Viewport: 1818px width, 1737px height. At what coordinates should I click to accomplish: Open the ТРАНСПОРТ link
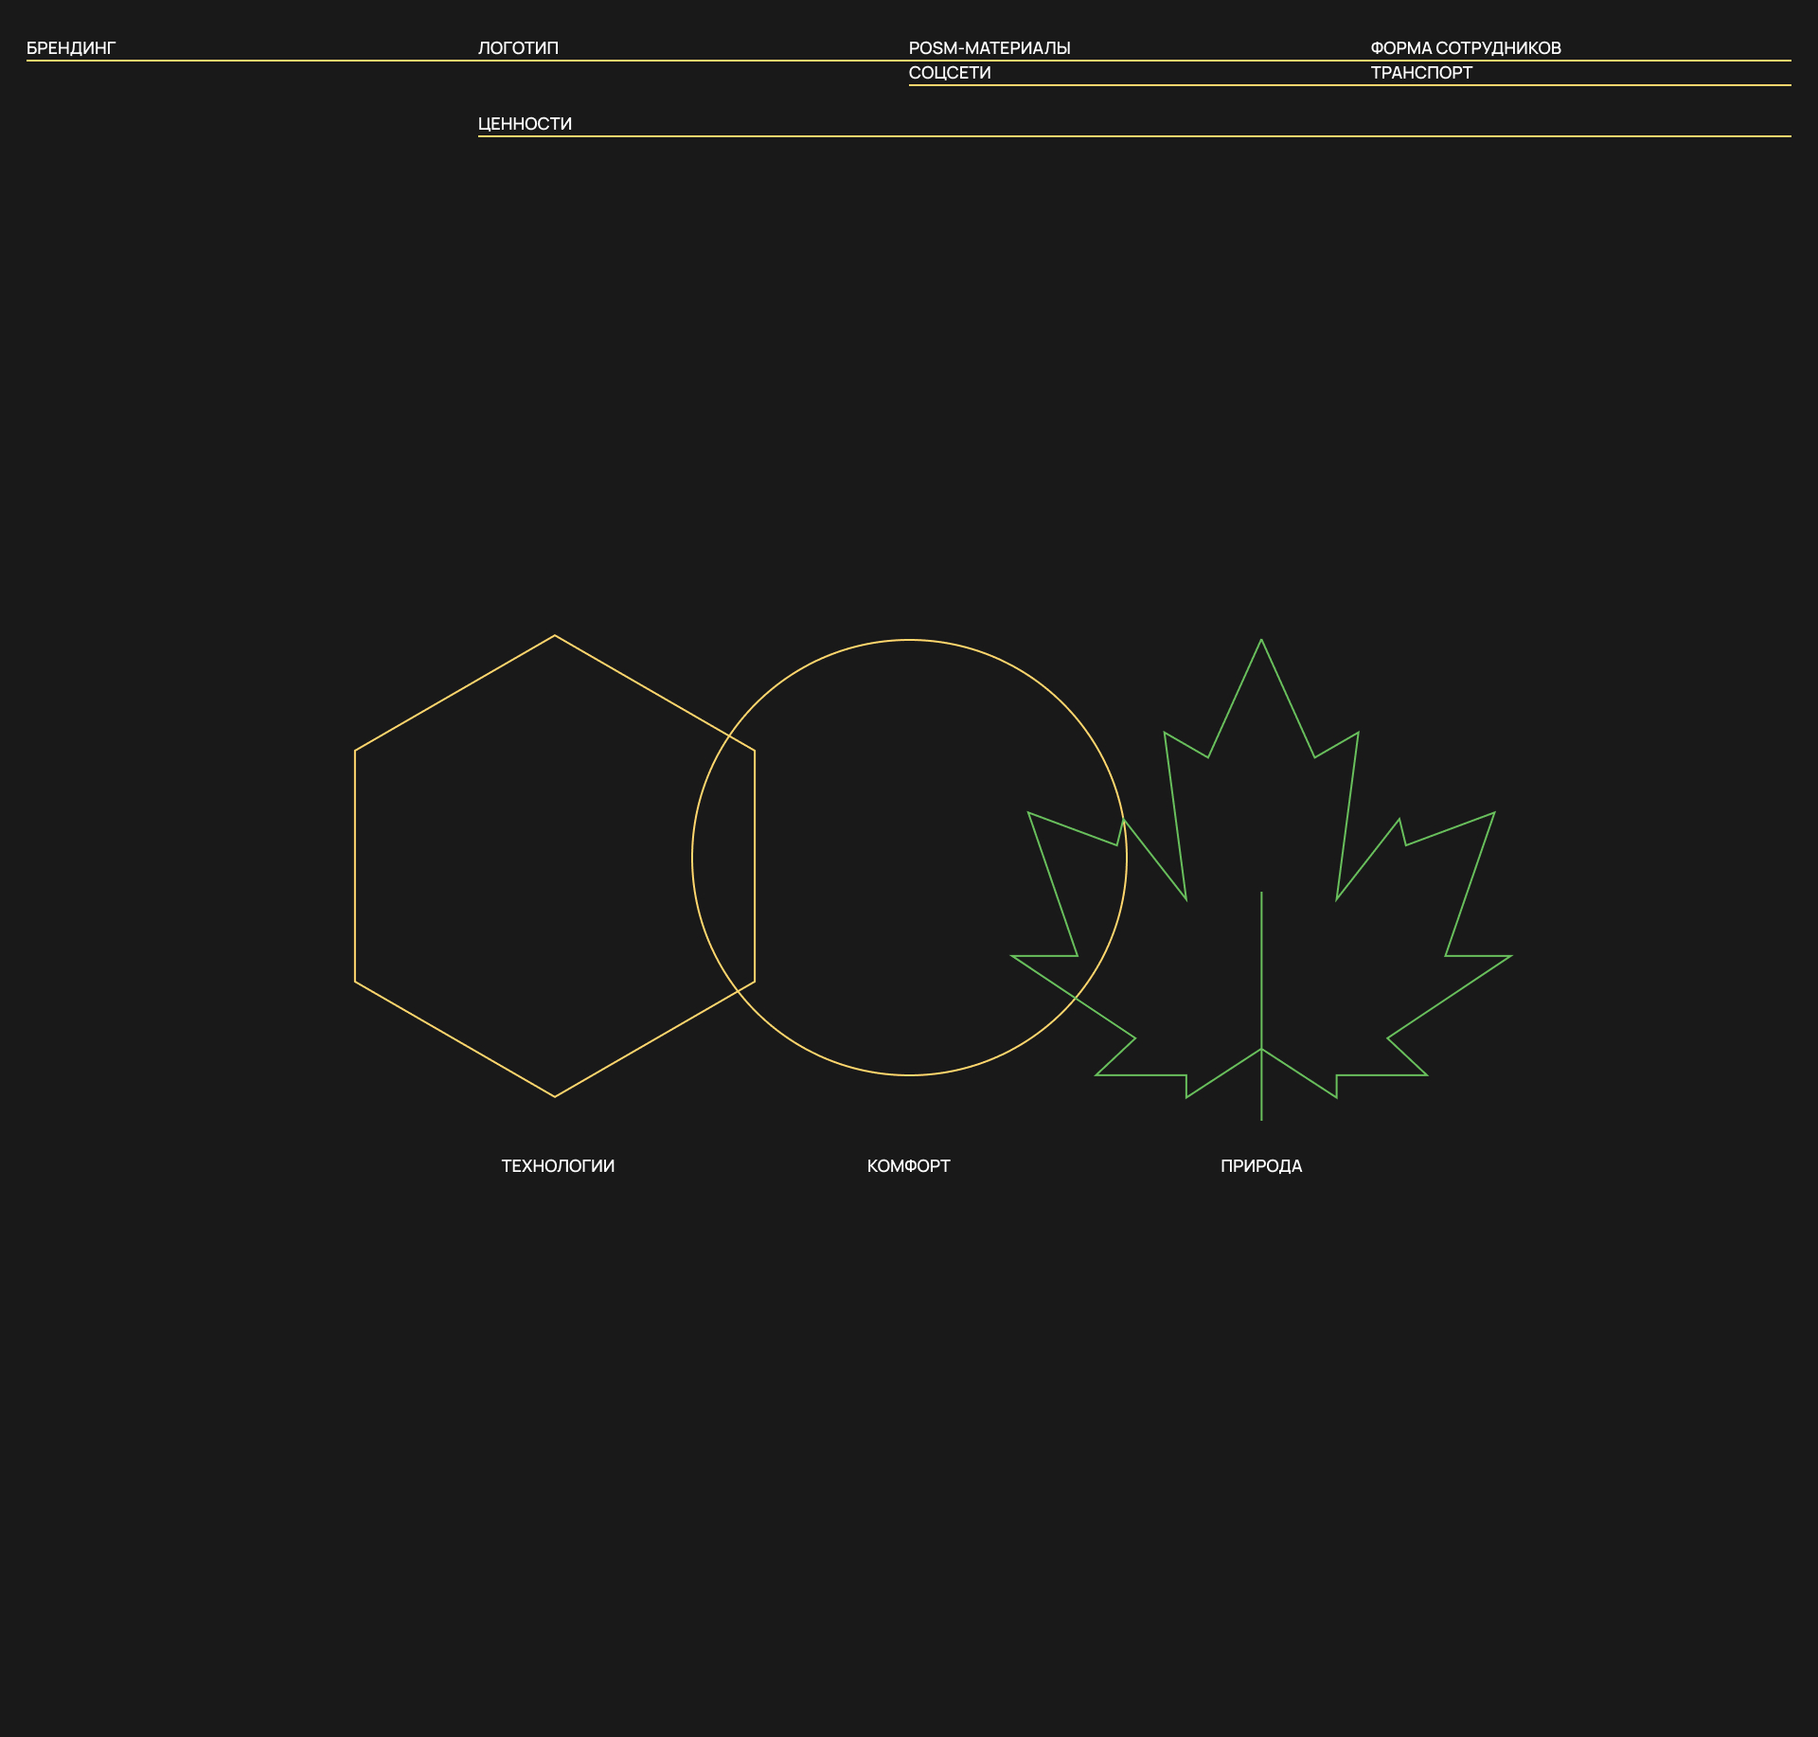point(1421,73)
